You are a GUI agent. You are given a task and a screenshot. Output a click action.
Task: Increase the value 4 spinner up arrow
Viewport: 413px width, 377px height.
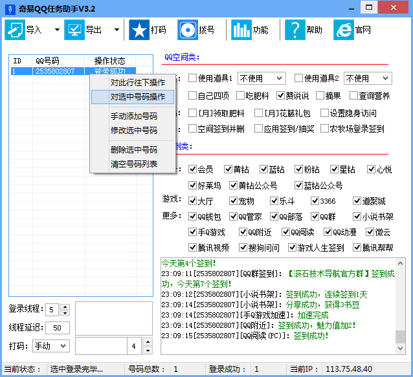pyautogui.click(x=148, y=341)
